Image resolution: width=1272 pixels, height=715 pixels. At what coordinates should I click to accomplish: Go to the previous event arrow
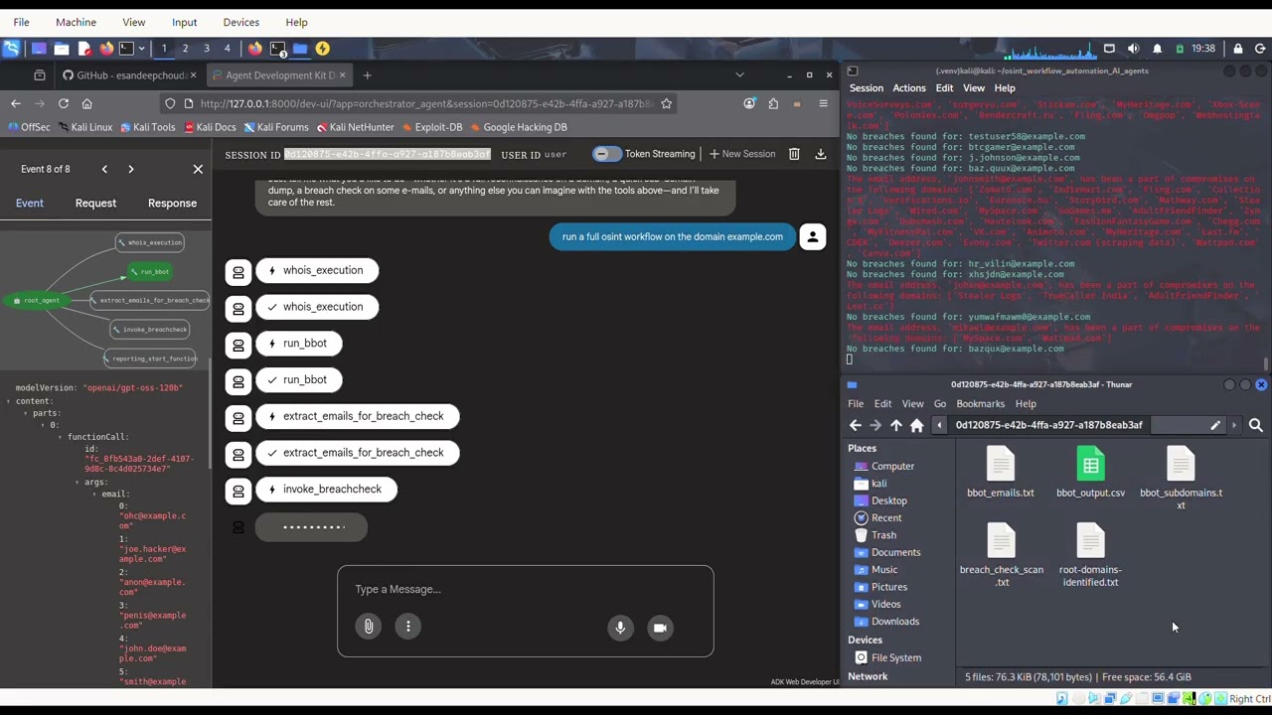pyautogui.click(x=104, y=169)
